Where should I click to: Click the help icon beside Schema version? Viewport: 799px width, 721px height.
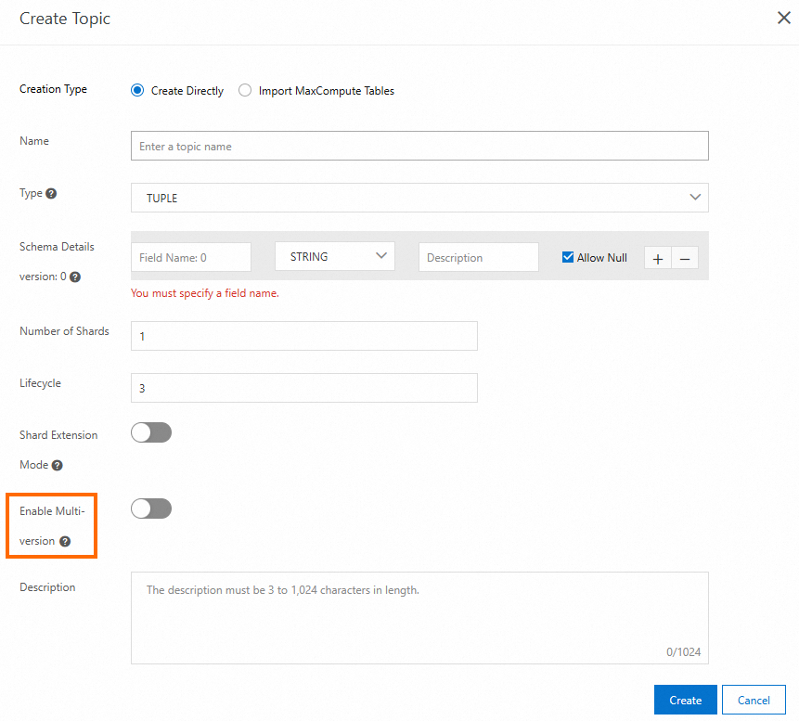pos(75,277)
